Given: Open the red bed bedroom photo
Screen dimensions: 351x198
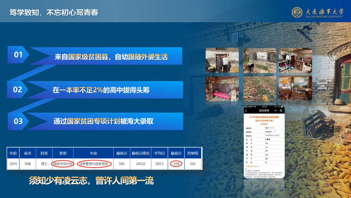Looking at the screenshot, I should [222, 89].
